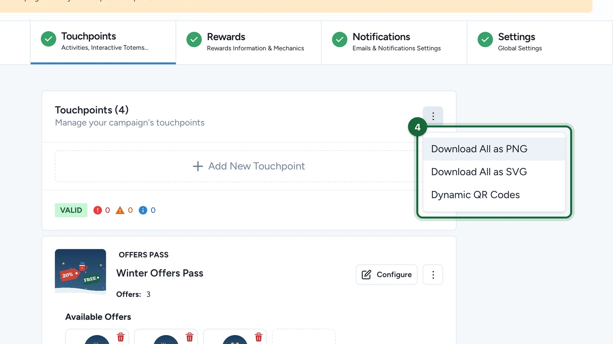Open the Winter Offers Pass three-dot menu

coord(433,274)
